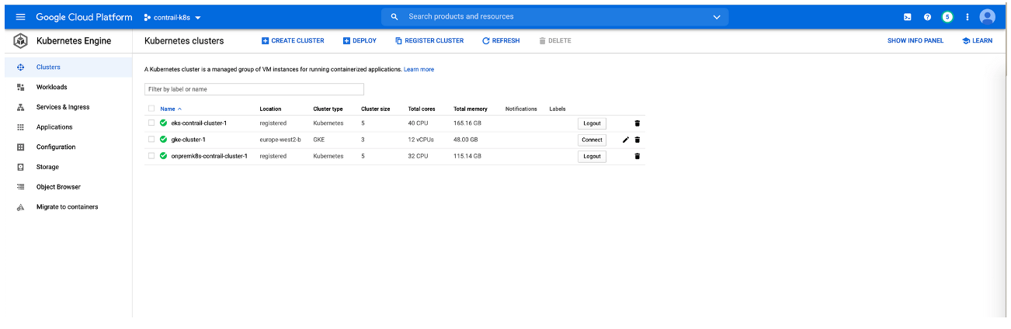This screenshot has height=329, width=1011.
Task: Expand the contrail-k8s project selector
Action: click(x=172, y=17)
